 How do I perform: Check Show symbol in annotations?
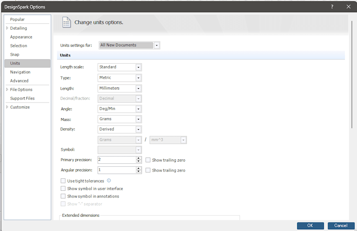coord(63,196)
